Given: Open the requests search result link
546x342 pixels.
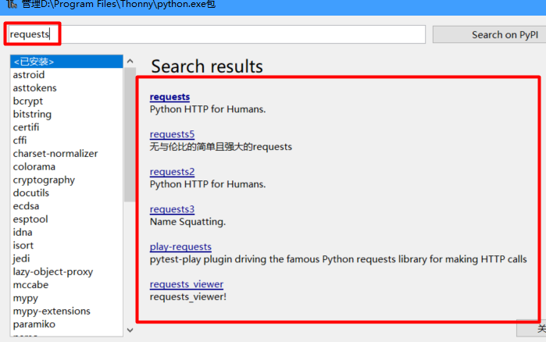Looking at the screenshot, I should click(170, 97).
